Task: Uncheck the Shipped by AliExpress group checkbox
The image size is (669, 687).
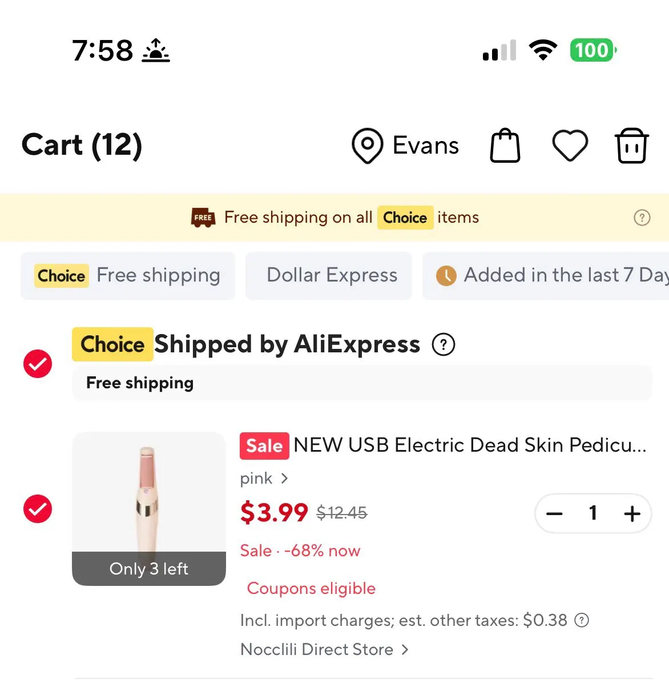Action: coord(38,364)
